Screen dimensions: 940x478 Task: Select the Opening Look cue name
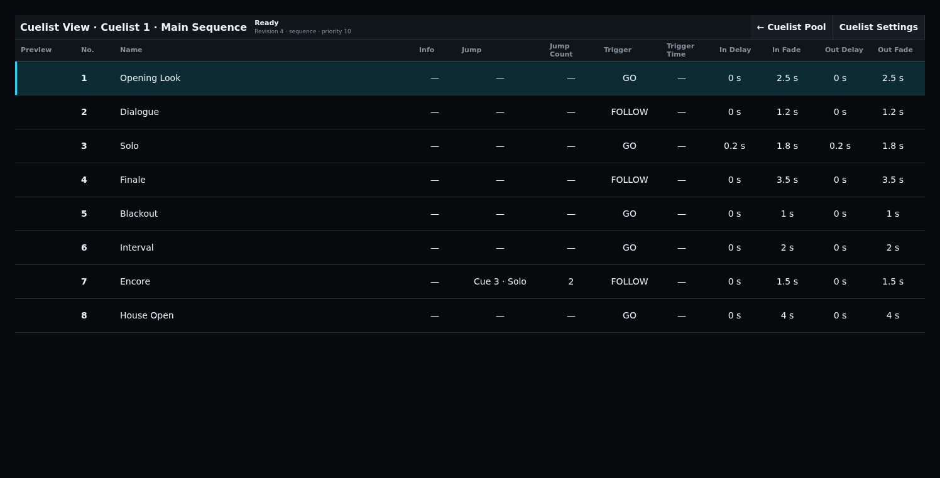[x=150, y=78]
